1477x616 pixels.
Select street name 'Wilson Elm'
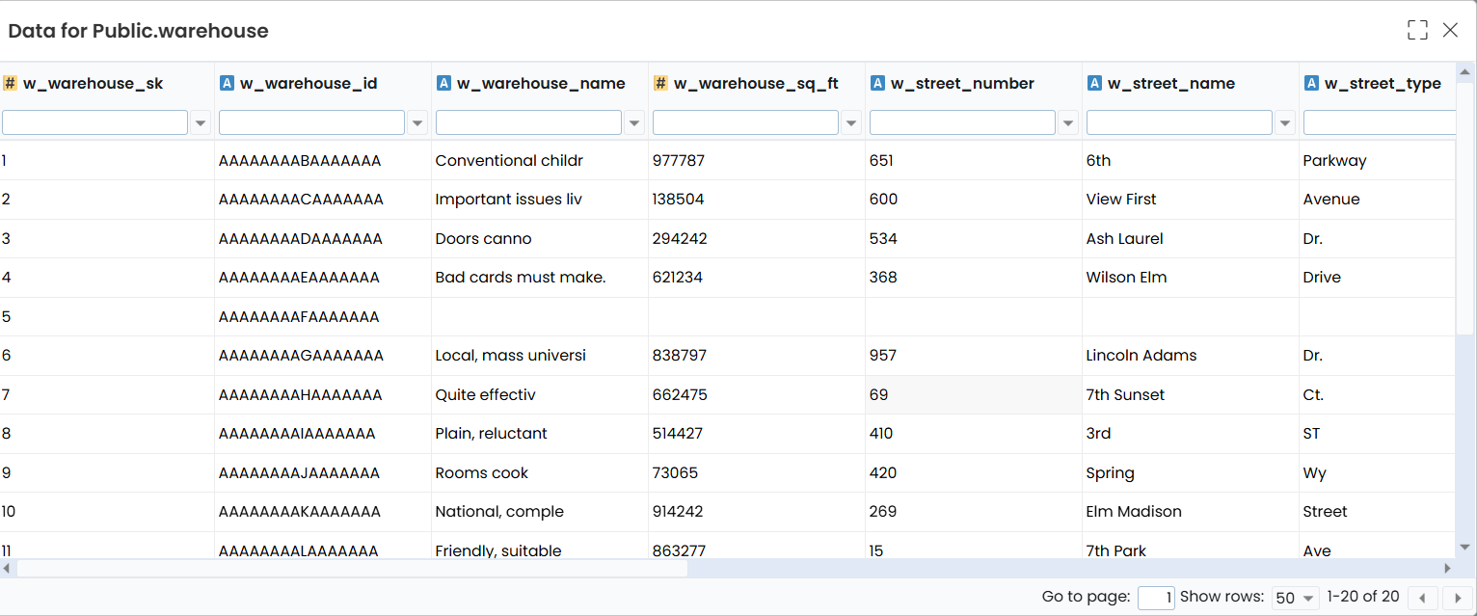tap(1191, 278)
